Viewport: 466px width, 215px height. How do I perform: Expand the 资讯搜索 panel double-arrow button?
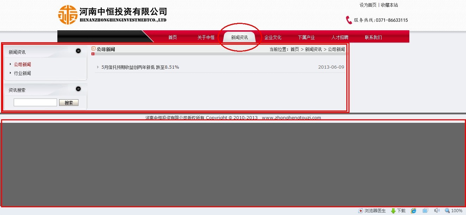point(78,89)
